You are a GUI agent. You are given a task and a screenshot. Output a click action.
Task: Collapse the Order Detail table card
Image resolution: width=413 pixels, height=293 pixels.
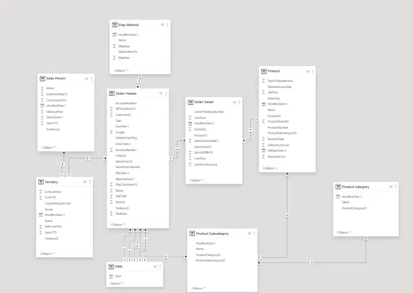tap(197, 180)
